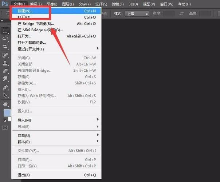Click the 宽度 input field
The image size is (220, 182).
169,14
